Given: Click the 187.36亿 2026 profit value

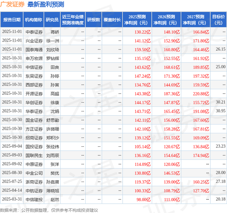Looking at the screenshot, I should tap(172, 94).
